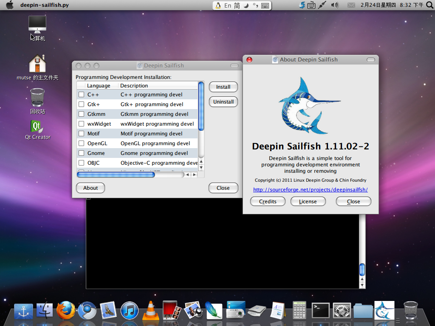Click the Deepin Sailfish dock icon
The width and height of the screenshot is (435, 326).
point(384,310)
